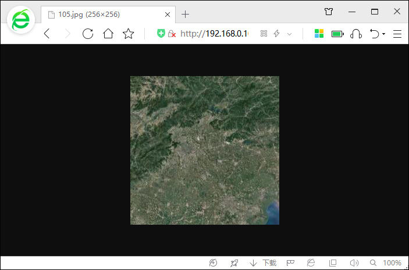The height and width of the screenshot is (270, 409).
Task: Open the home page
Action: pos(108,34)
